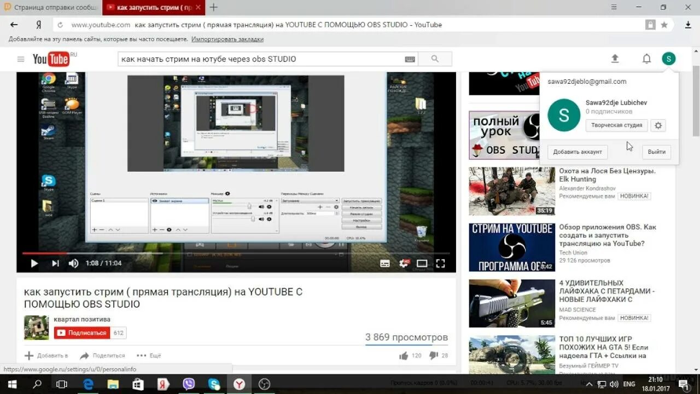The width and height of the screenshot is (700, 394).
Task: Click Импортировать закладки link
Action: (x=227, y=39)
